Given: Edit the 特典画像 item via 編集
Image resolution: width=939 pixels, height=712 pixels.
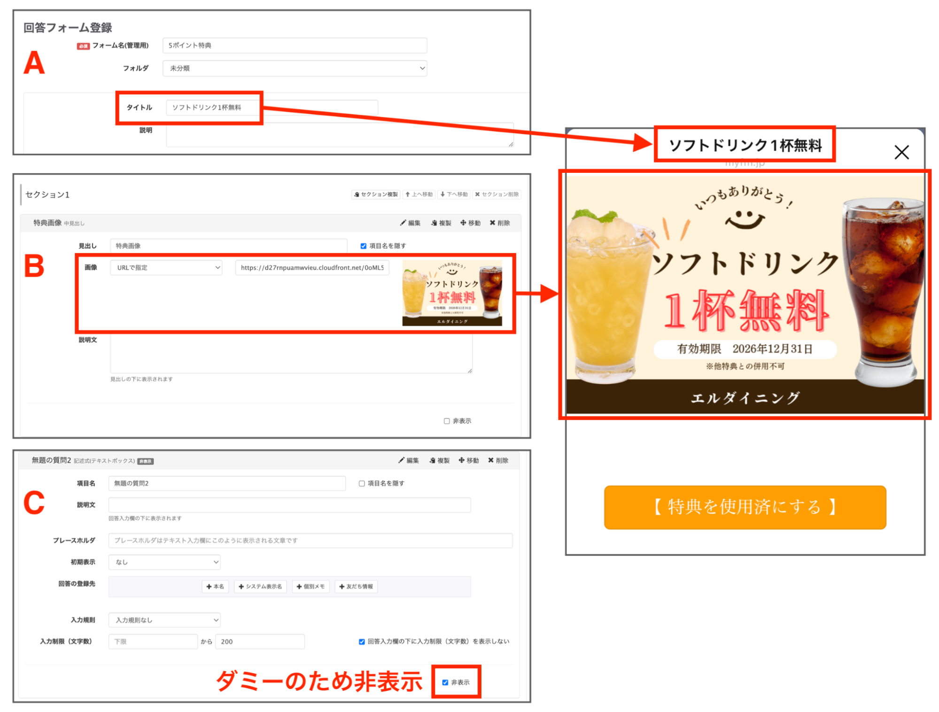Looking at the screenshot, I should pyautogui.click(x=411, y=223).
